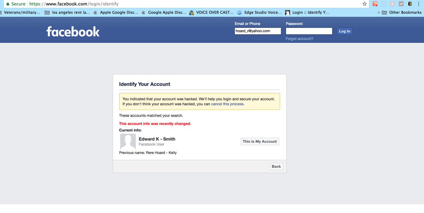The height and width of the screenshot is (213, 424).
Task: Click the Identify Your Account heading
Action: 145,84
